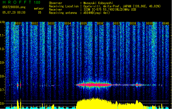
Task: Click the time marker 0039
Action: (149, 23)
